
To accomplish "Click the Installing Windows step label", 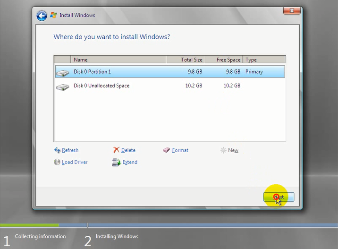I will [117, 237].
